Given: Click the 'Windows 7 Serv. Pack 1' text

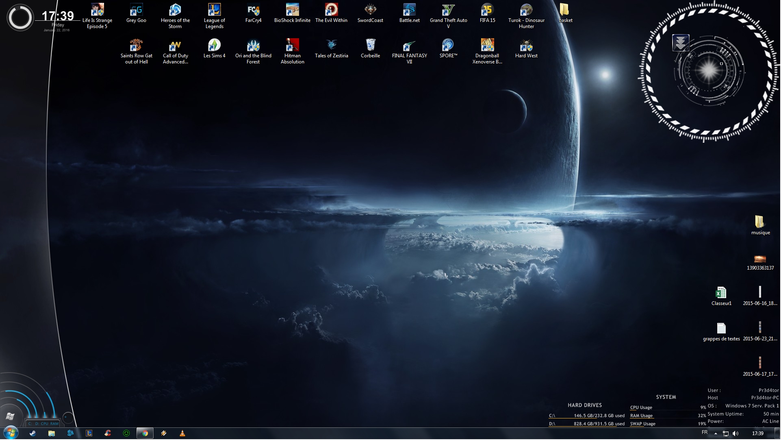Looking at the screenshot, I should (753, 406).
